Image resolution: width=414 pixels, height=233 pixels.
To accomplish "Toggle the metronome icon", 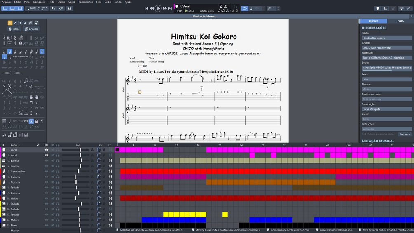I will tap(225, 6).
